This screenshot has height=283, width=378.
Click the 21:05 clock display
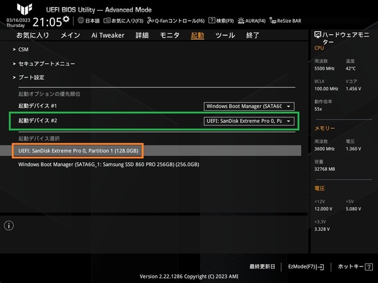click(47, 22)
